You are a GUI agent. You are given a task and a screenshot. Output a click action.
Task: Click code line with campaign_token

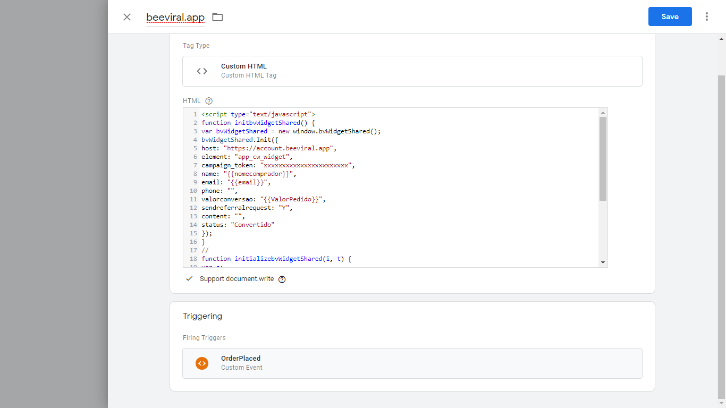(278, 165)
